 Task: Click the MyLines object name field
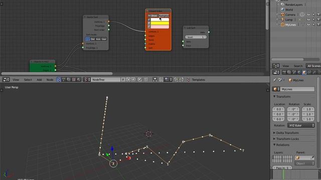(x=297, y=89)
